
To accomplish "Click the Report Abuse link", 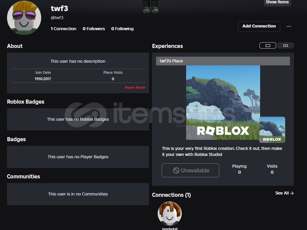I will point(135,88).
